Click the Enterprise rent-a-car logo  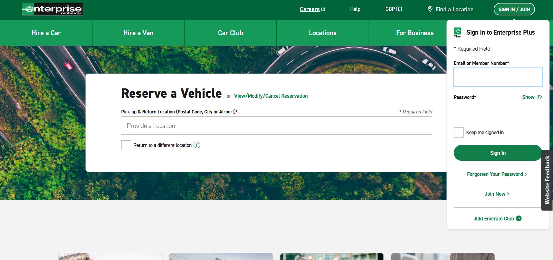click(x=52, y=9)
